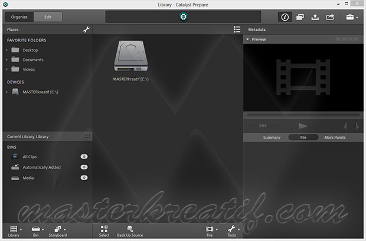Click the Storyboard button icon
366x241 pixels.
point(57,229)
